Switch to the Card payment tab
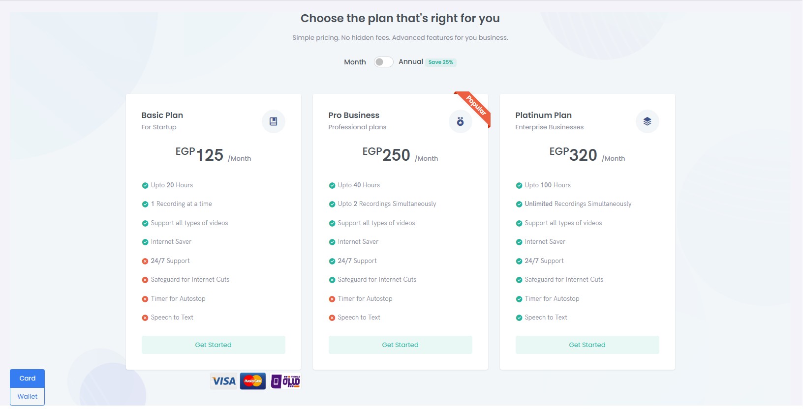 pos(28,378)
